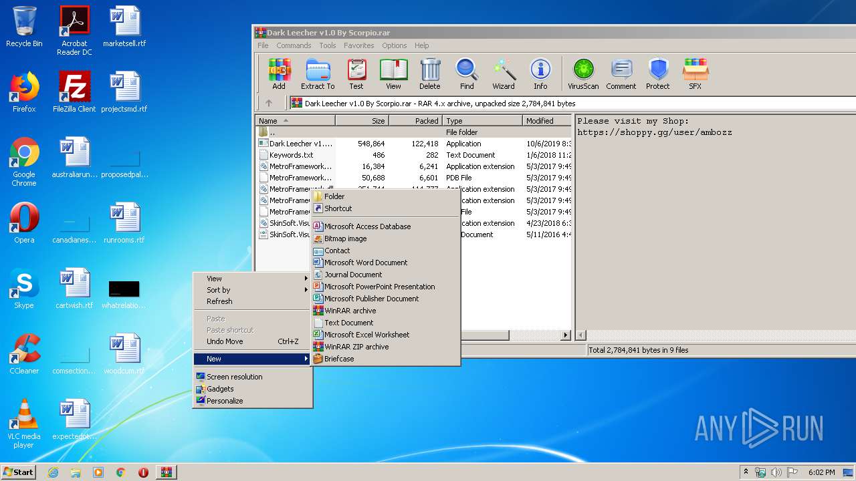The image size is (856, 481).
Task: Open Recycle Bin on the desktop
Action: click(24, 27)
